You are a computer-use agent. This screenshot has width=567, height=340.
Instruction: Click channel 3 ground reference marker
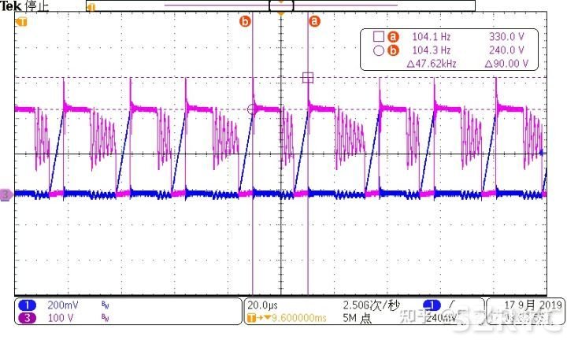6,194
